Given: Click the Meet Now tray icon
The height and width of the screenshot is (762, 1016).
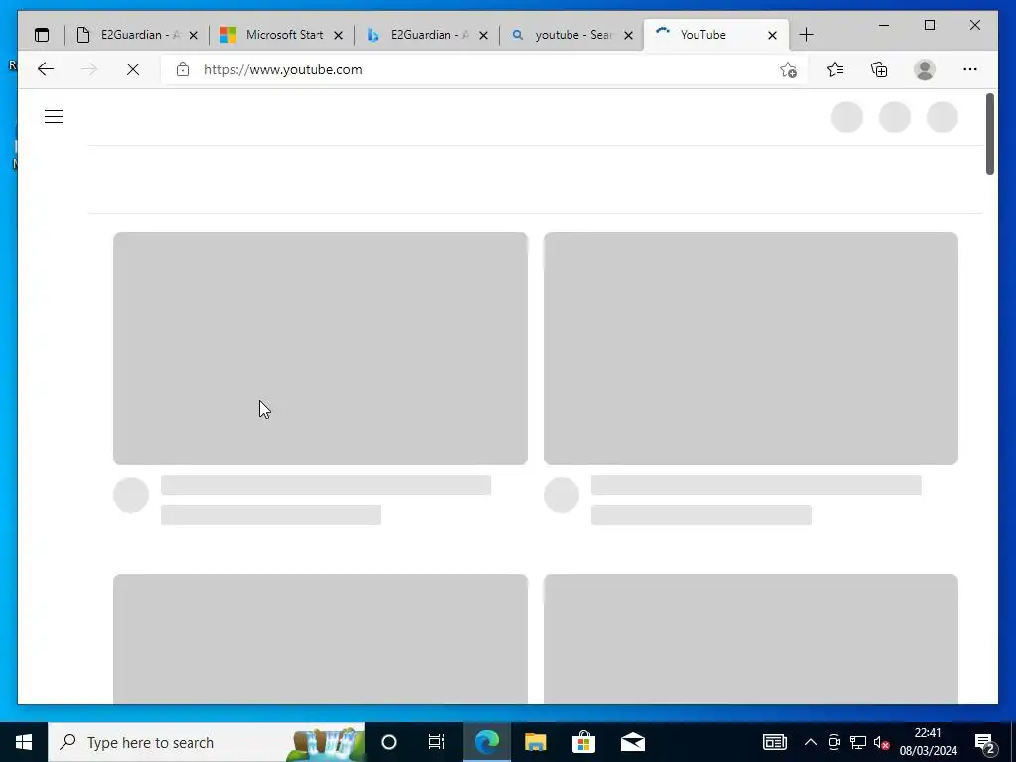Looking at the screenshot, I should pos(834,742).
